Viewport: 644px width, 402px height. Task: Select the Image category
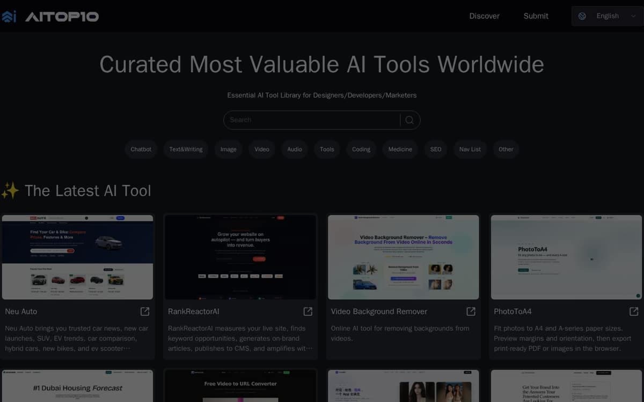tap(228, 150)
